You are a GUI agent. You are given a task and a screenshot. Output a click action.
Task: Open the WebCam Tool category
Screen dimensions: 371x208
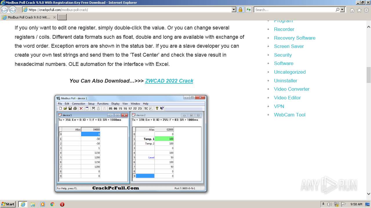290,115
